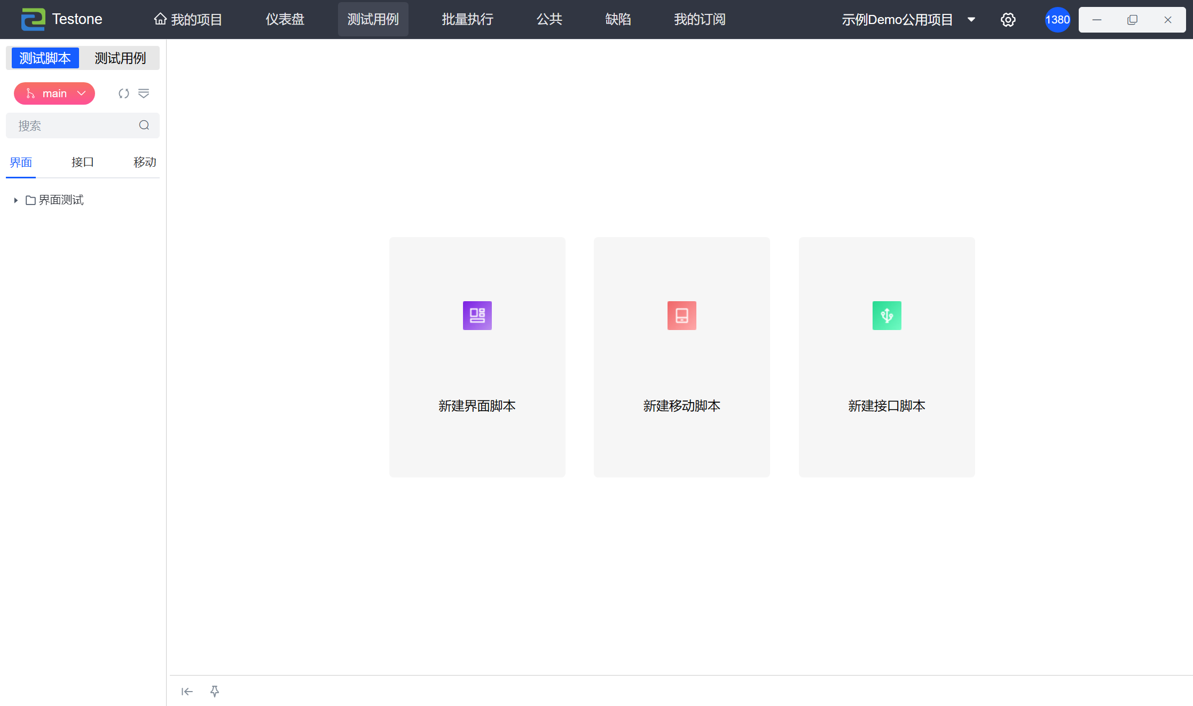Image resolution: width=1193 pixels, height=706 pixels.
Task: Open the user avatar 1380
Action: [1057, 20]
